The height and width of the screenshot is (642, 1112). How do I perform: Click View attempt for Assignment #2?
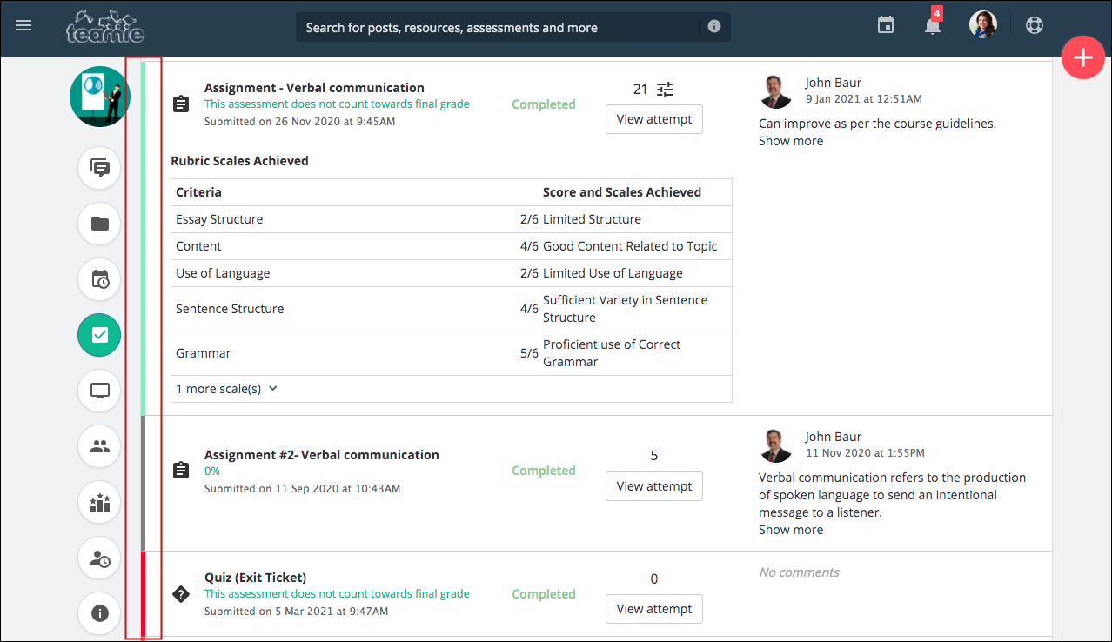point(653,486)
